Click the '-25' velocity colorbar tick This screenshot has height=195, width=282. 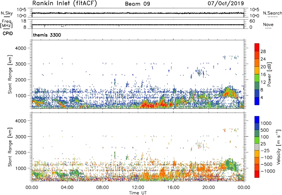point(265,150)
